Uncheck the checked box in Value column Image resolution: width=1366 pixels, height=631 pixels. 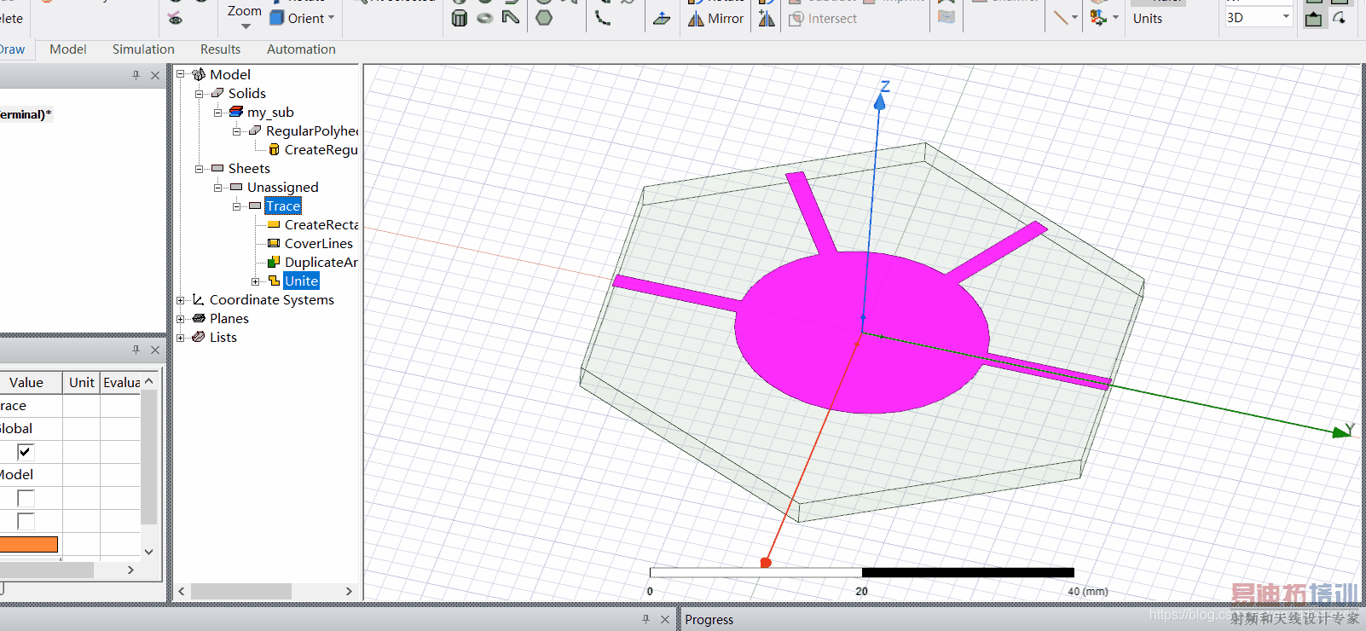(26, 452)
